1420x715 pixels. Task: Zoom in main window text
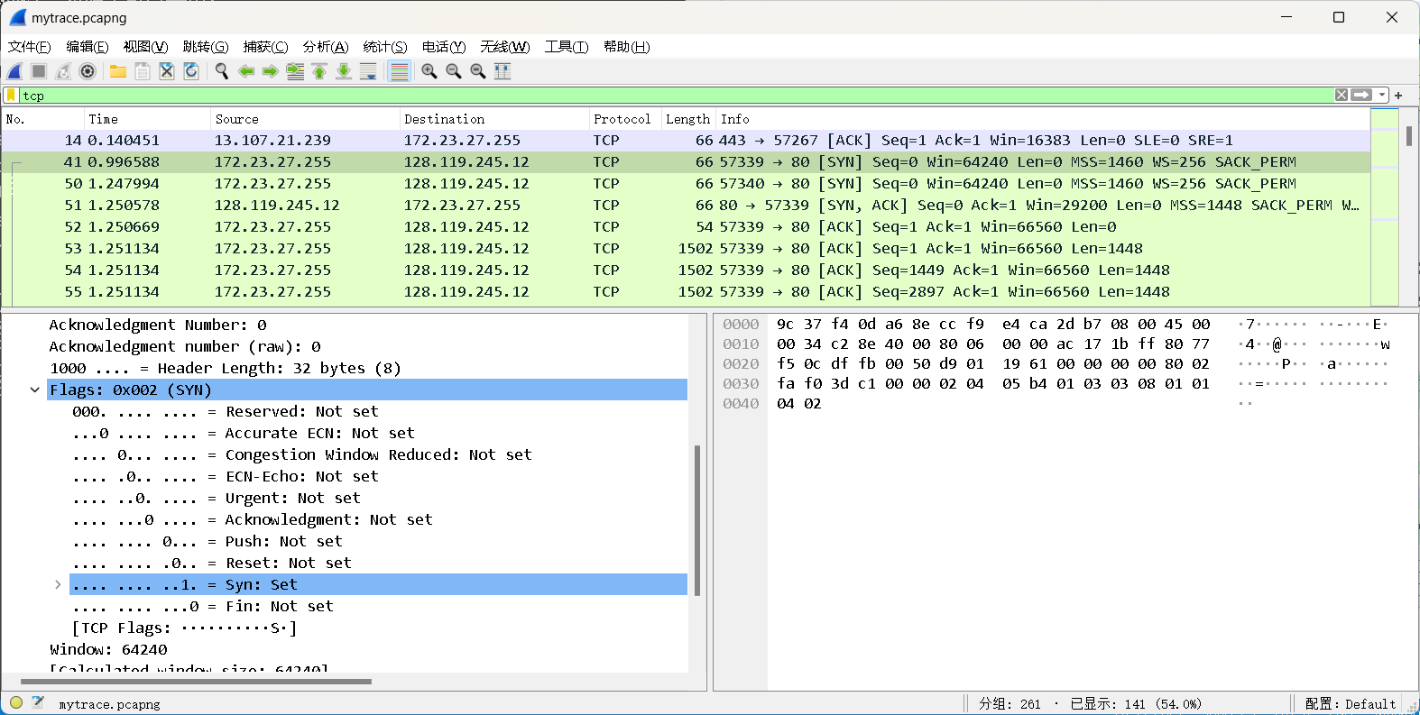[x=429, y=71]
